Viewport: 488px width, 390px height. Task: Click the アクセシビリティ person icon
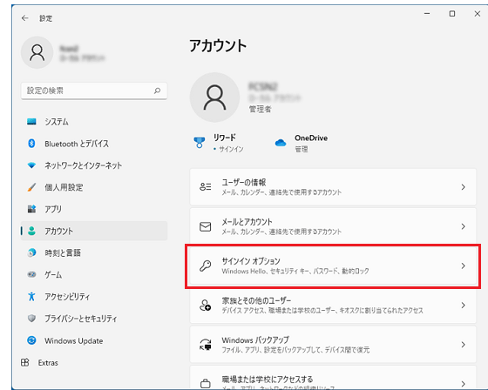click(31, 296)
